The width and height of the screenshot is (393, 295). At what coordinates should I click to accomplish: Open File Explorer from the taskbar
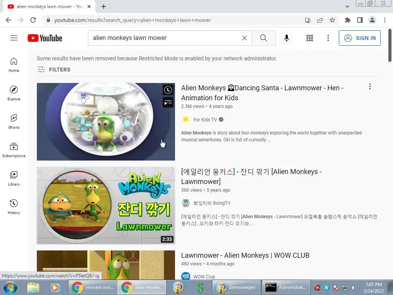tap(33, 287)
